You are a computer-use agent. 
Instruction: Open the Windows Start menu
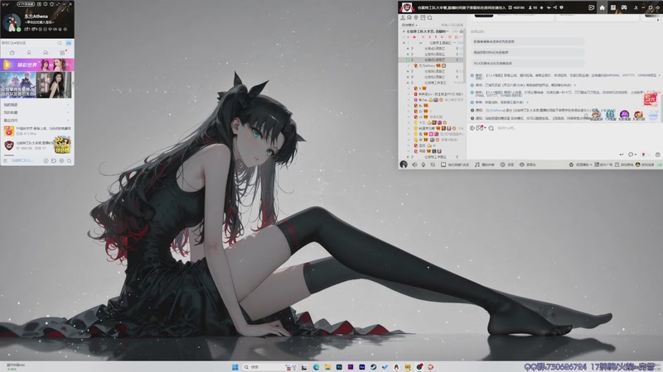(x=235, y=367)
